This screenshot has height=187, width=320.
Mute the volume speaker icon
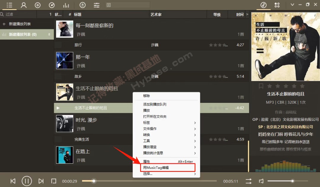[x=261, y=181]
